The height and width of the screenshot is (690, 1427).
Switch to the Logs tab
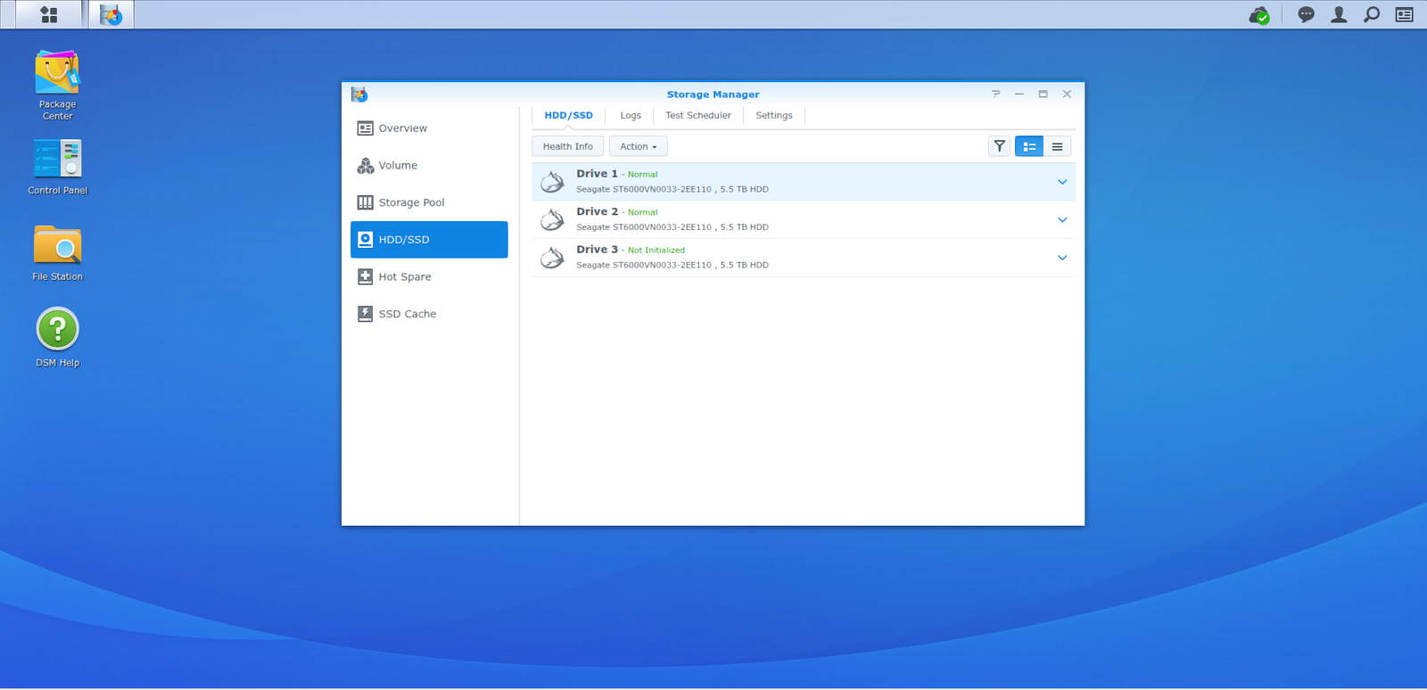[631, 116]
